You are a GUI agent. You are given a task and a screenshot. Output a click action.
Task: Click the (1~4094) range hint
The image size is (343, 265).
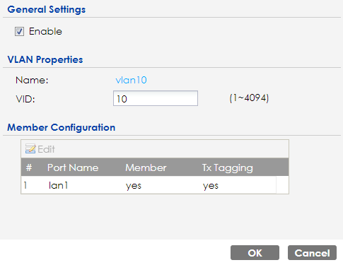[249, 98]
